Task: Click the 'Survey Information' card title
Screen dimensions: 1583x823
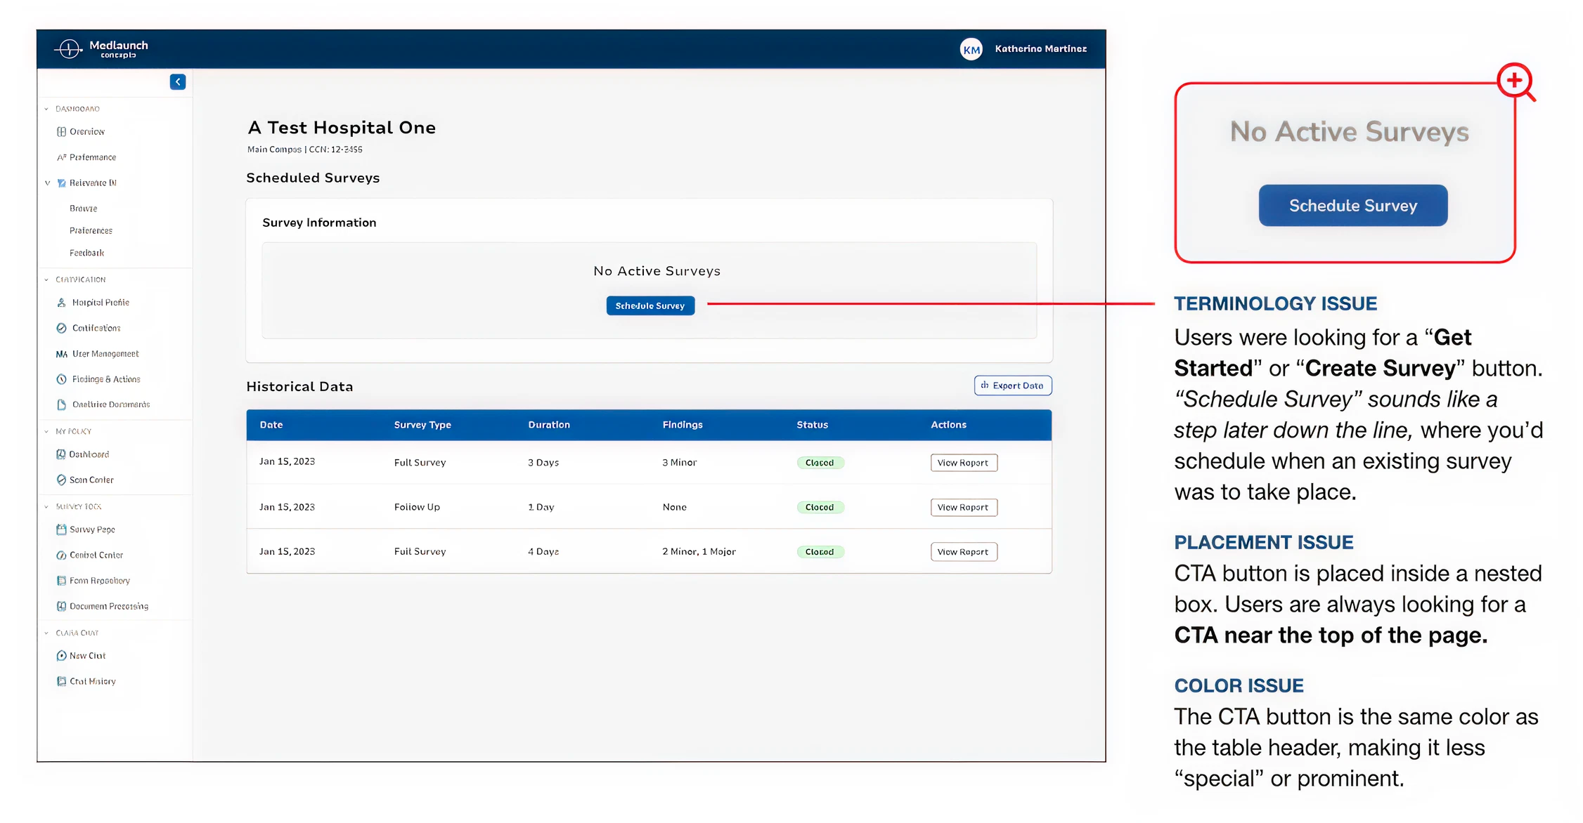Action: point(319,223)
